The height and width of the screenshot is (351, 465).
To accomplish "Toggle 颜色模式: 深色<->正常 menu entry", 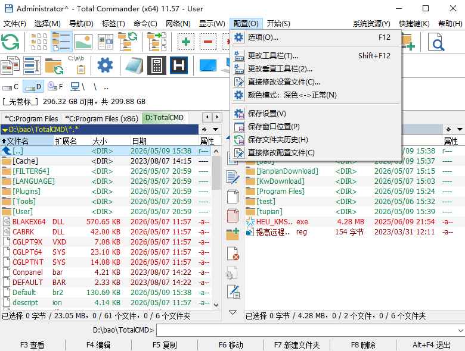I will (x=315, y=95).
